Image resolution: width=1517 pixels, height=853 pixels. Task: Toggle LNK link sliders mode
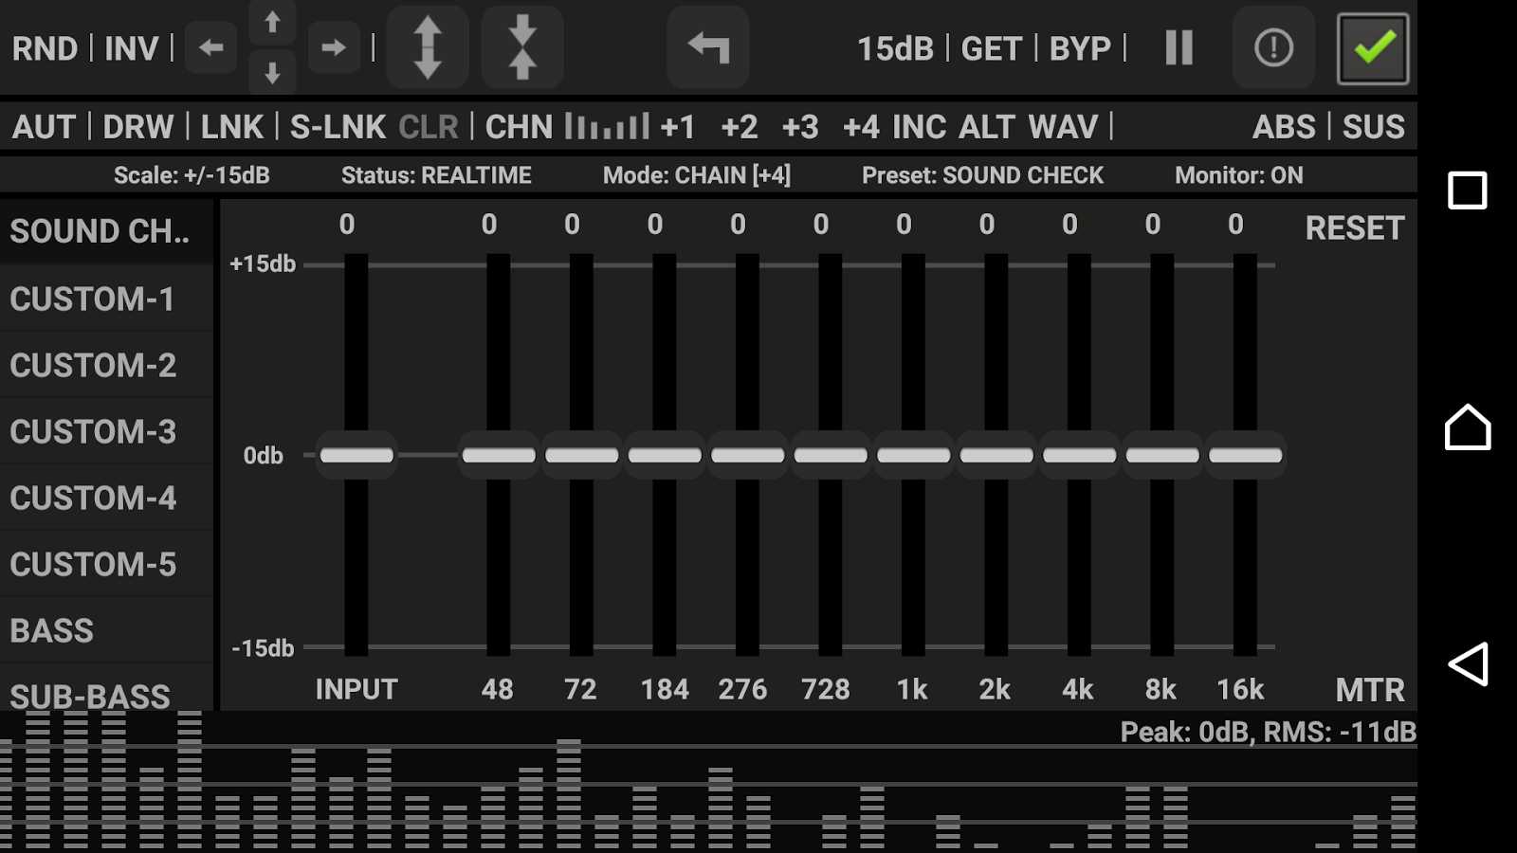(232, 127)
